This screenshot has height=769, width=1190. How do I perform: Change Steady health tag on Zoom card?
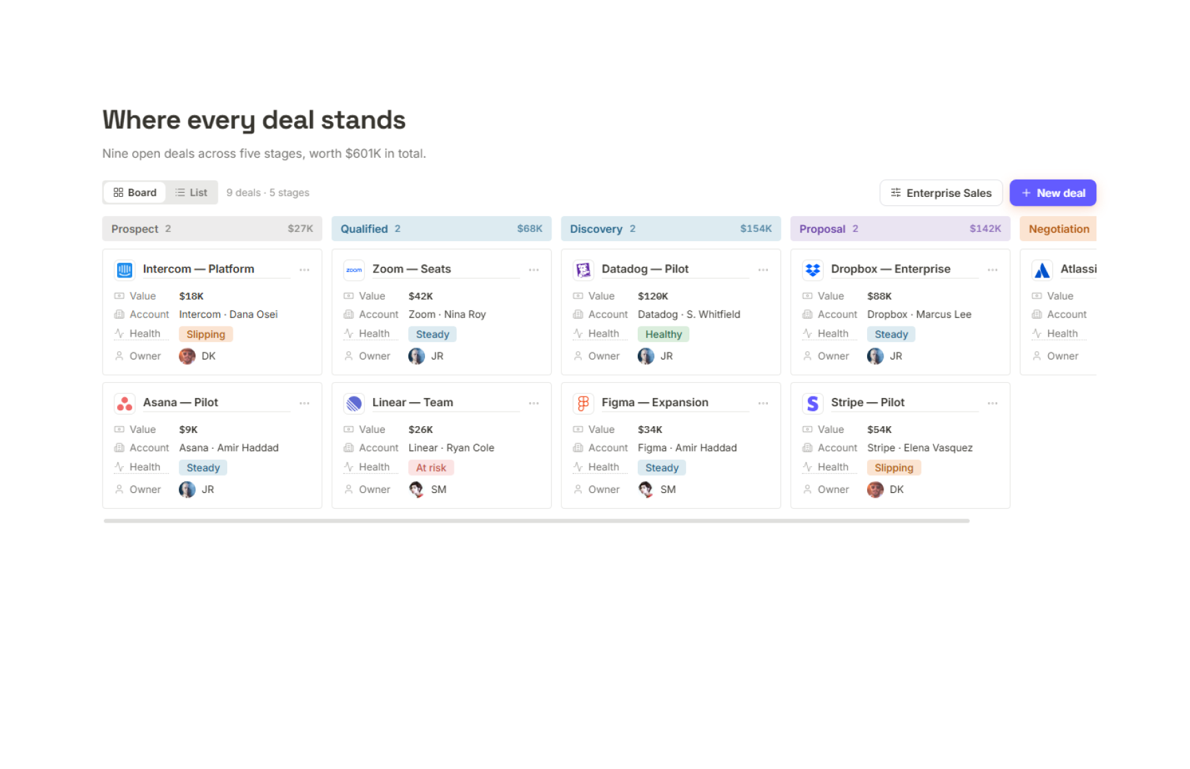coord(432,335)
